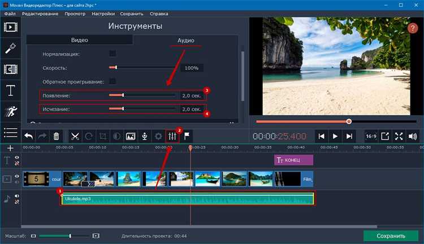This screenshot has height=244, width=424.
Task: Hide the titles track with its eye icon
Action: coord(17,158)
